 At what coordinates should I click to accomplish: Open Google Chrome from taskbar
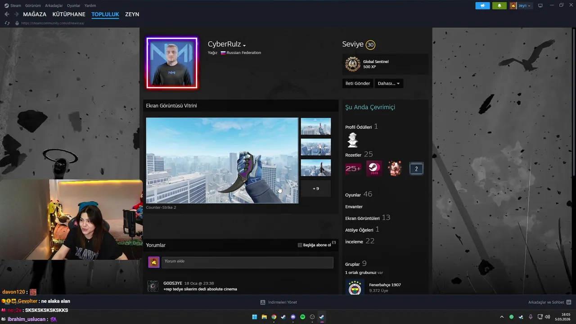pos(274,317)
